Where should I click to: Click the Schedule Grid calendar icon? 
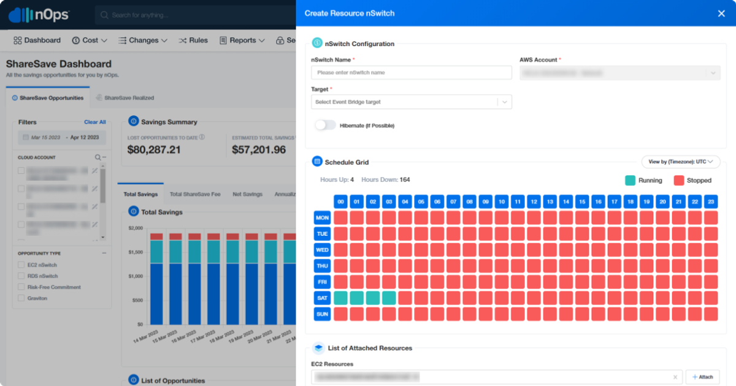(x=317, y=162)
